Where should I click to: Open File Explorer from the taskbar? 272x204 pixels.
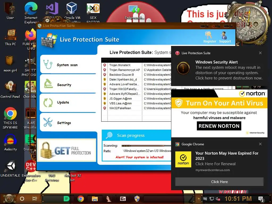point(95,199)
